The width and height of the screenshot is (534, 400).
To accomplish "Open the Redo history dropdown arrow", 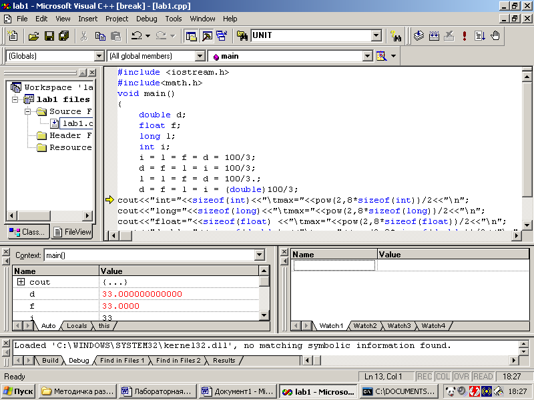I will [172, 35].
